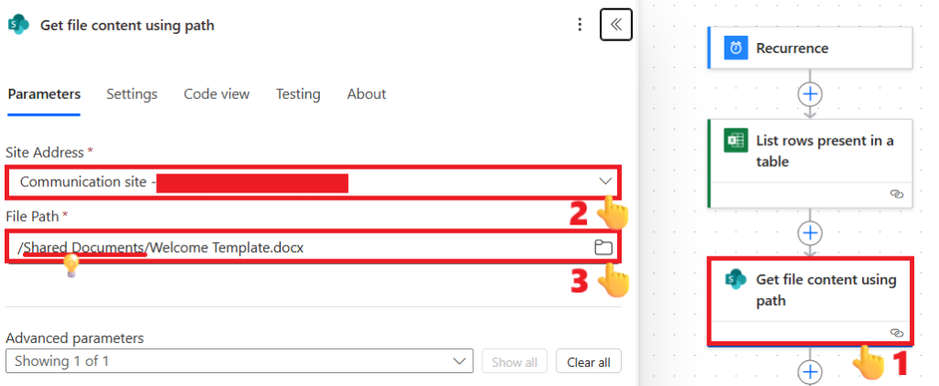This screenshot has height=386, width=939.
Task: Click connection link icon on Get file content card
Action: click(897, 332)
